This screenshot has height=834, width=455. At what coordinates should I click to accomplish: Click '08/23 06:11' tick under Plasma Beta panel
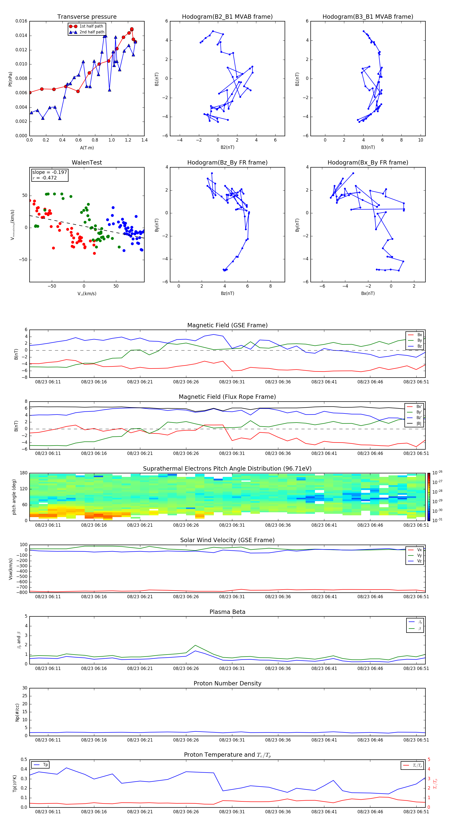click(x=48, y=668)
